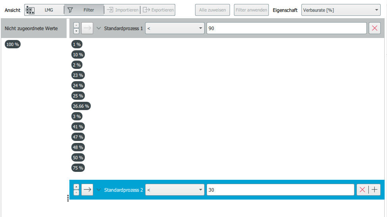Click the arrow icon beside Standardprozess 2
This screenshot has width=387, height=217.
pyautogui.click(x=87, y=190)
